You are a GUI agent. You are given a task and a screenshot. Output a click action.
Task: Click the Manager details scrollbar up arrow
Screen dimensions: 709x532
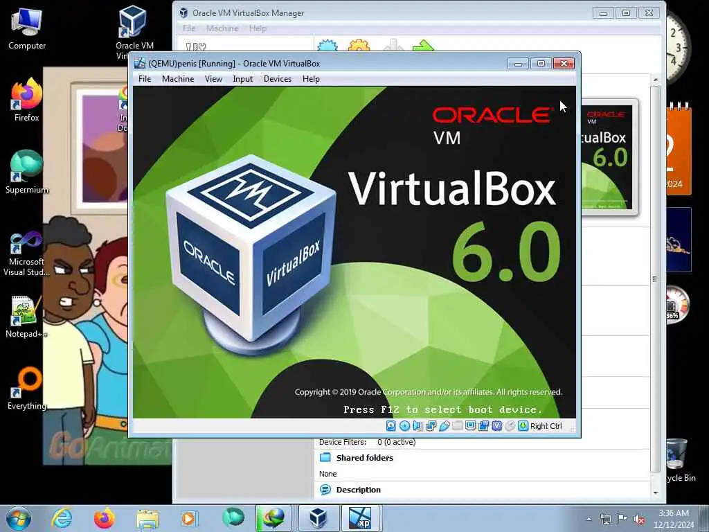pos(655,80)
